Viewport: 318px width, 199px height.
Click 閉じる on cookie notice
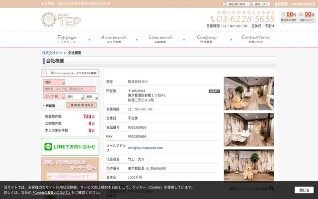tap(304, 190)
